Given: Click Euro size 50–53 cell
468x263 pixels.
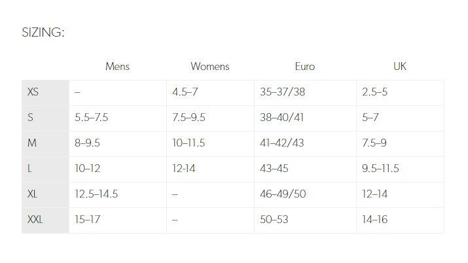Looking at the screenshot, I should pyautogui.click(x=275, y=220).
